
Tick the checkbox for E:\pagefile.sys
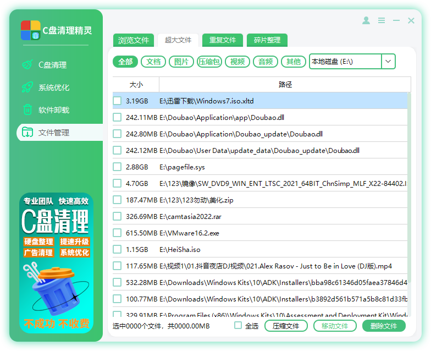pos(117,167)
